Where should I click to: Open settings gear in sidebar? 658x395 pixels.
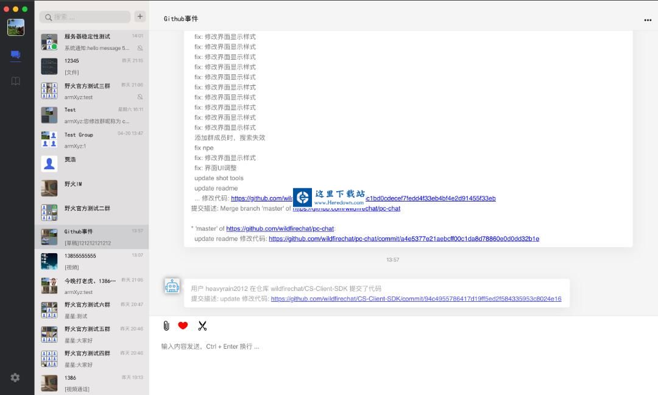[x=15, y=377]
